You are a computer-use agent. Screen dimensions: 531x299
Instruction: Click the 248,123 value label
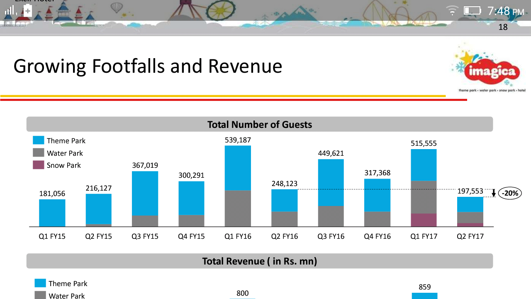[x=285, y=183]
